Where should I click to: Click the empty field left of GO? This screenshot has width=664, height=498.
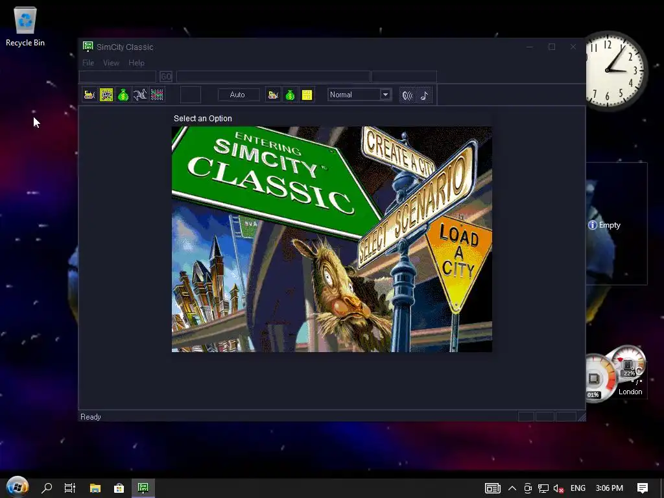point(118,77)
